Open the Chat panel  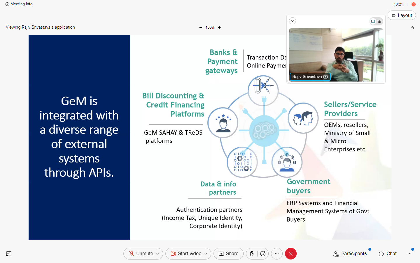[388, 254]
